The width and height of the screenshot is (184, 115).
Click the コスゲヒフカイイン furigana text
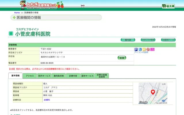pos(27,29)
